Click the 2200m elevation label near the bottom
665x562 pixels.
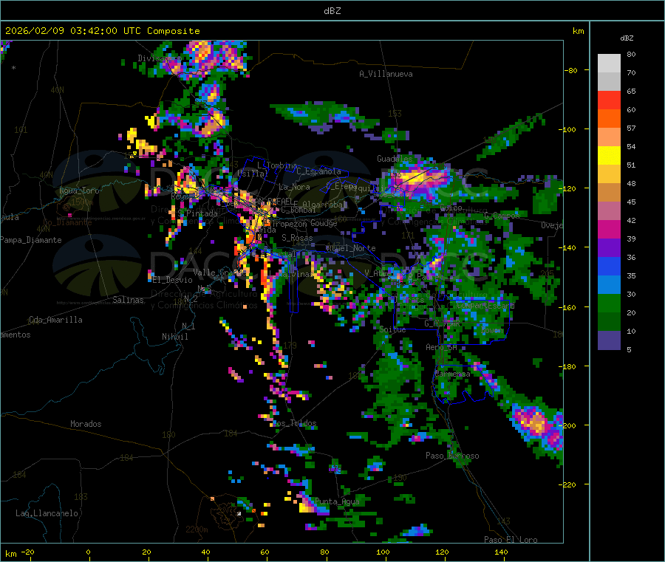pyautogui.click(x=197, y=530)
